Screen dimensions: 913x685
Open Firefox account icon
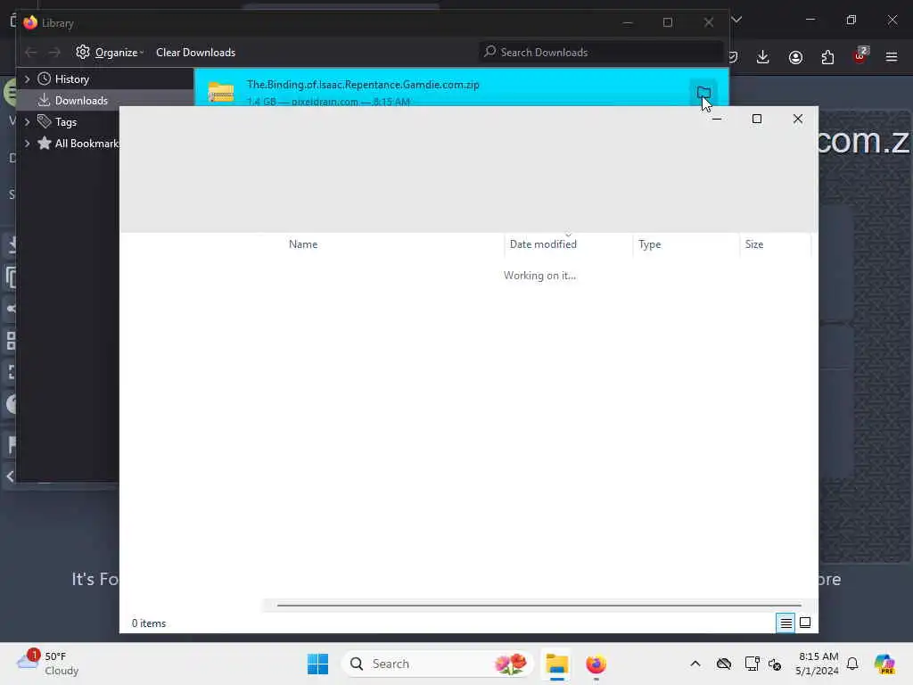[795, 57]
